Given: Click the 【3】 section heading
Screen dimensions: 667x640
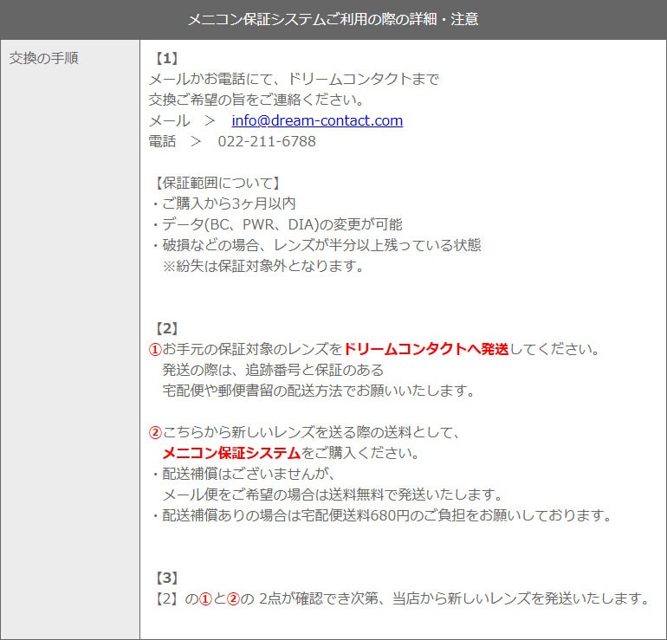Looking at the screenshot, I should [x=165, y=578].
